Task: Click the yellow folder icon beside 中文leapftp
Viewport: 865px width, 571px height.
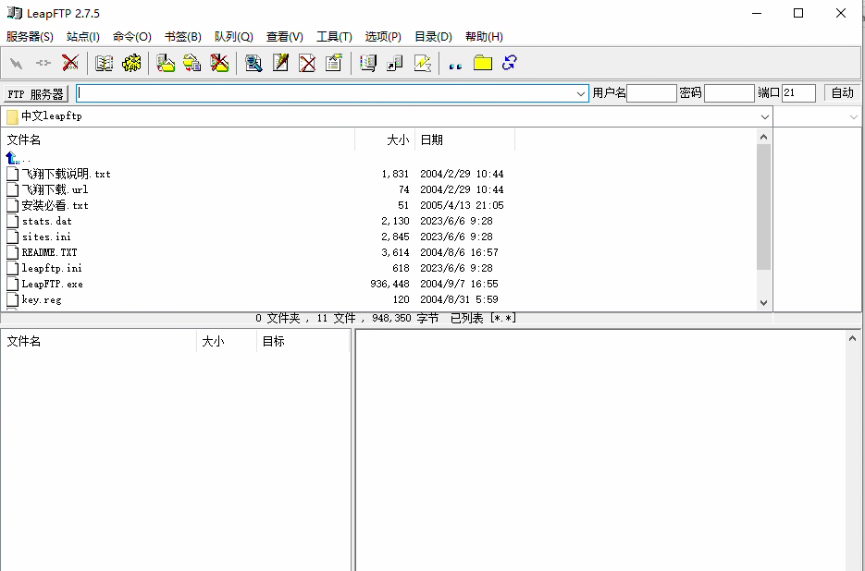Action: [12, 116]
